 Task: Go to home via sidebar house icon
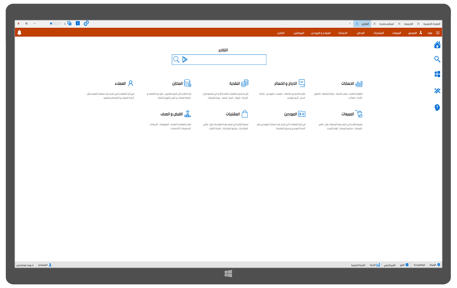437,45
